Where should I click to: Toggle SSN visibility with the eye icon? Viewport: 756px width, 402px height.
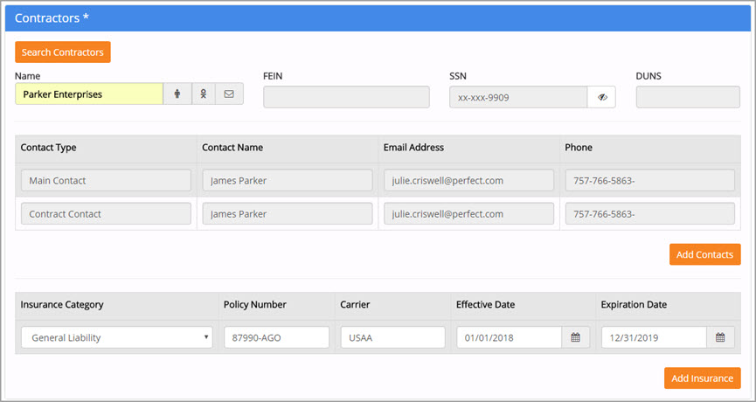pos(602,97)
